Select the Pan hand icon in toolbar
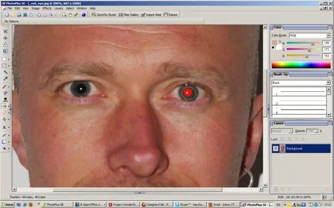Viewport: 334px width, 208px height. [70, 15]
